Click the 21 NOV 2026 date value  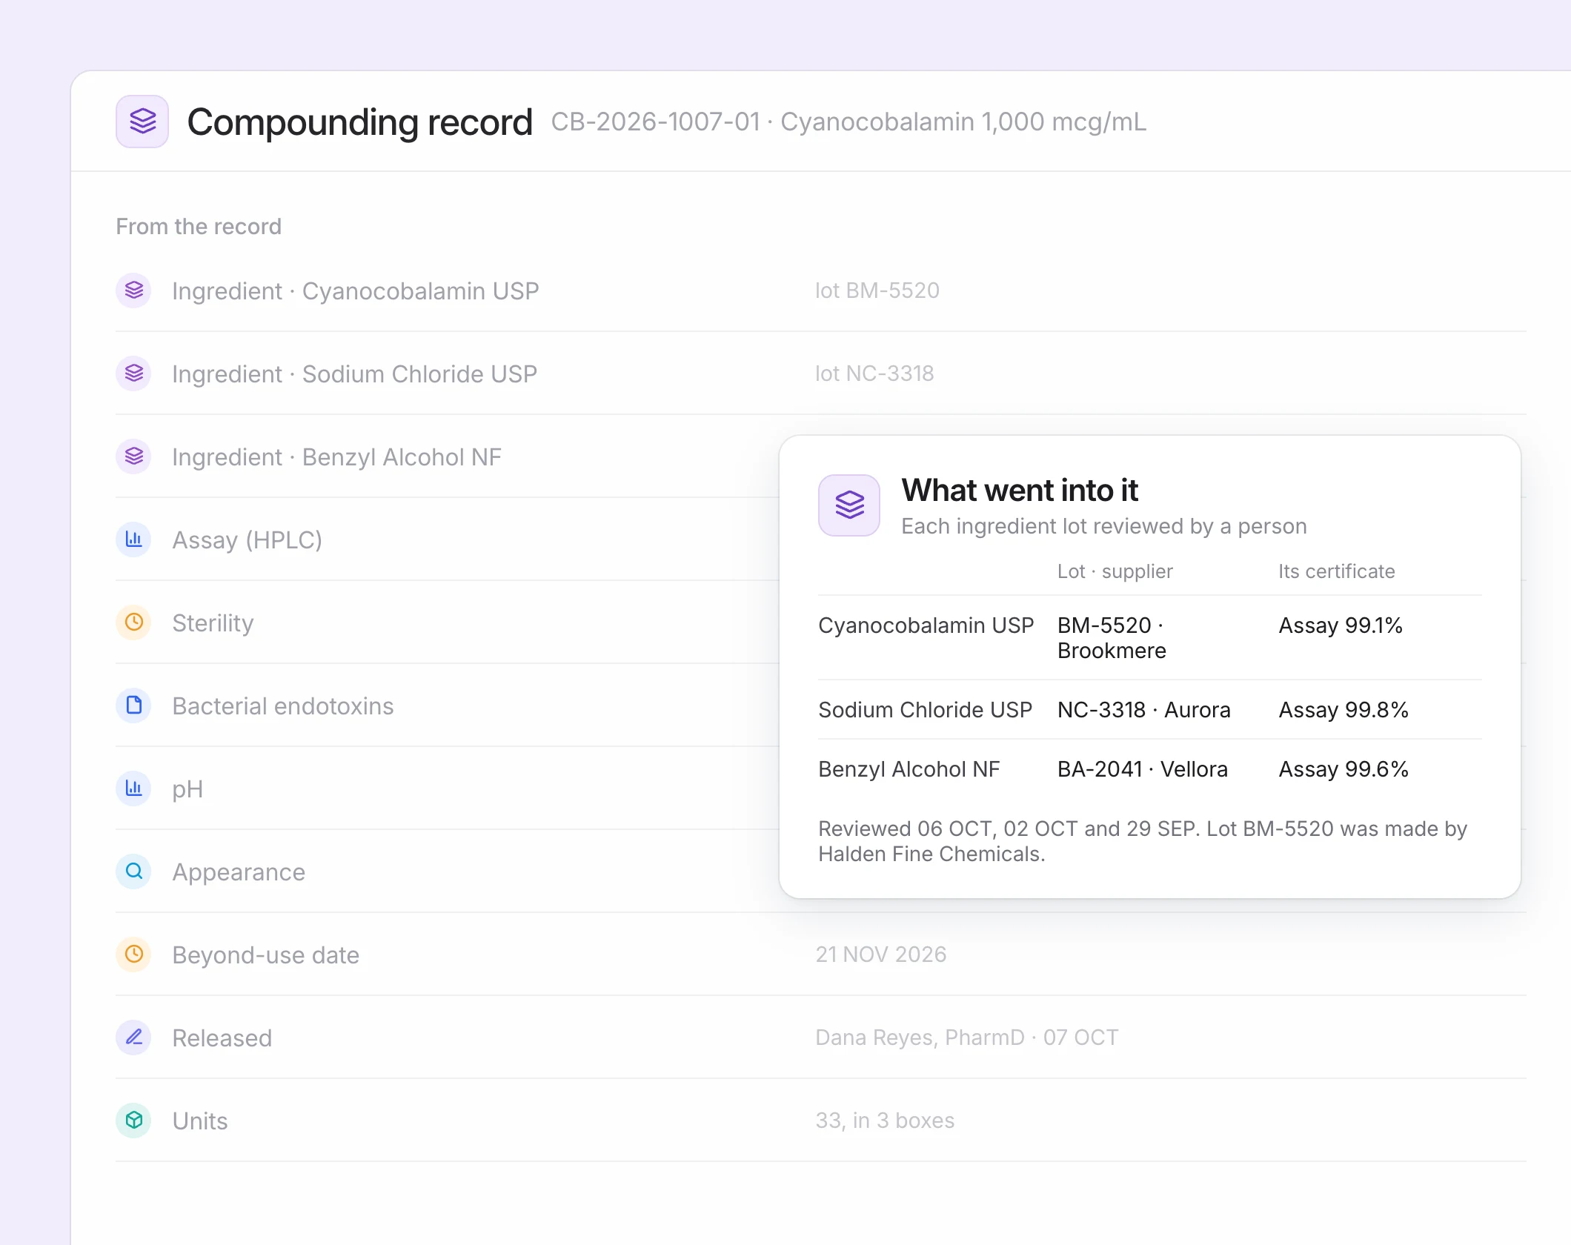coord(881,954)
